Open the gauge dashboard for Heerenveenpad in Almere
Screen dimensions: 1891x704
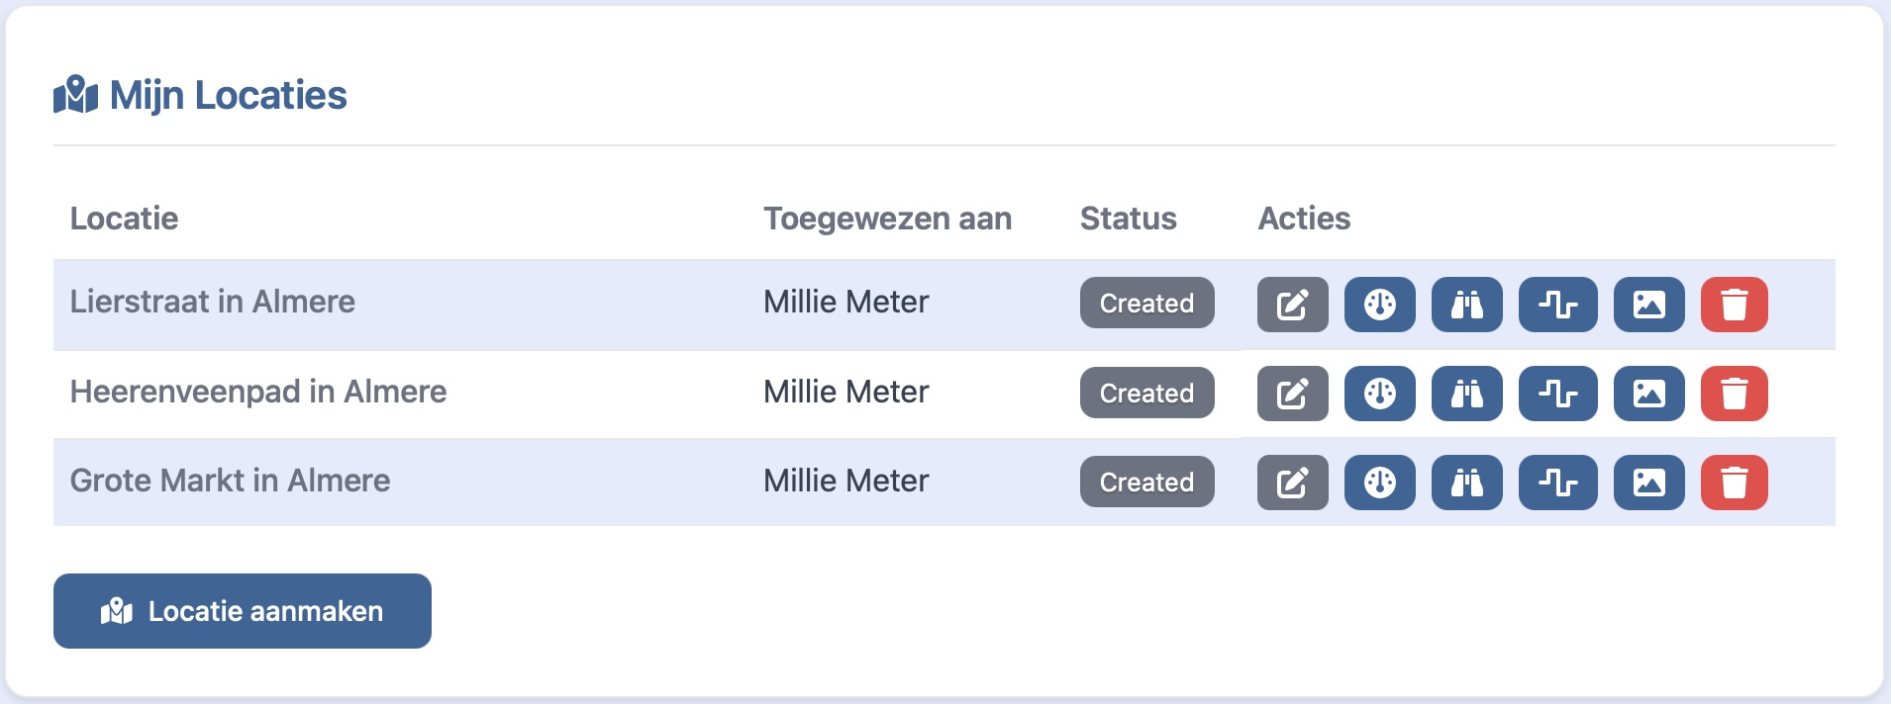[x=1380, y=394]
